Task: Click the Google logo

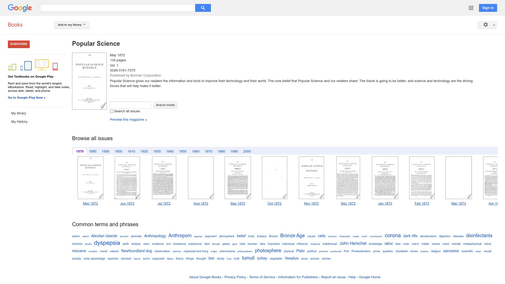Action: tap(20, 8)
